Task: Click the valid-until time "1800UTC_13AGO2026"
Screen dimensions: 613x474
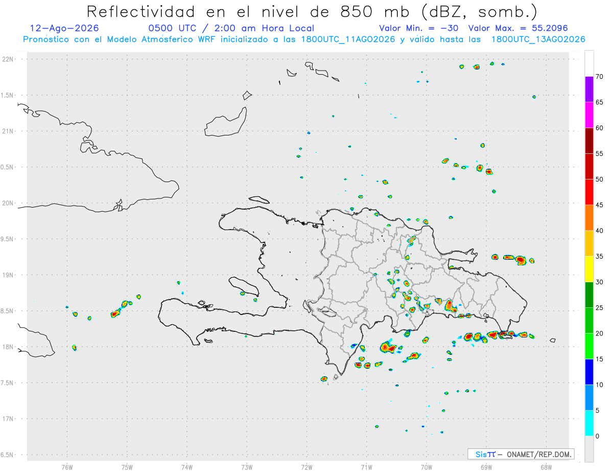Action: tap(538, 39)
